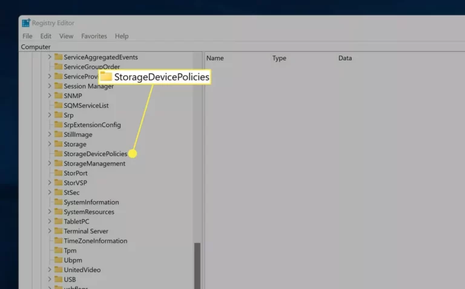Click the tree pane vertical scrollbar thumb
465x289 pixels.
[x=197, y=265]
